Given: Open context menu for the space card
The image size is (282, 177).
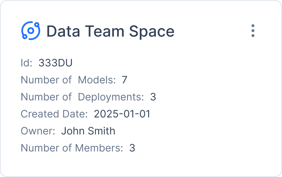Looking at the screenshot, I should point(253,31).
